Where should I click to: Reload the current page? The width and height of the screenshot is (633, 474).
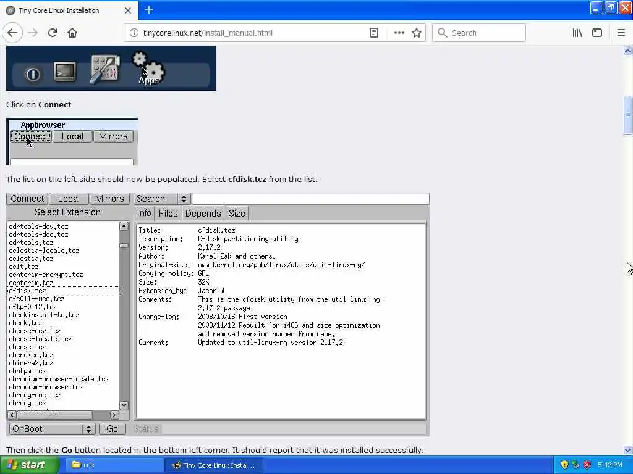pyautogui.click(x=53, y=33)
